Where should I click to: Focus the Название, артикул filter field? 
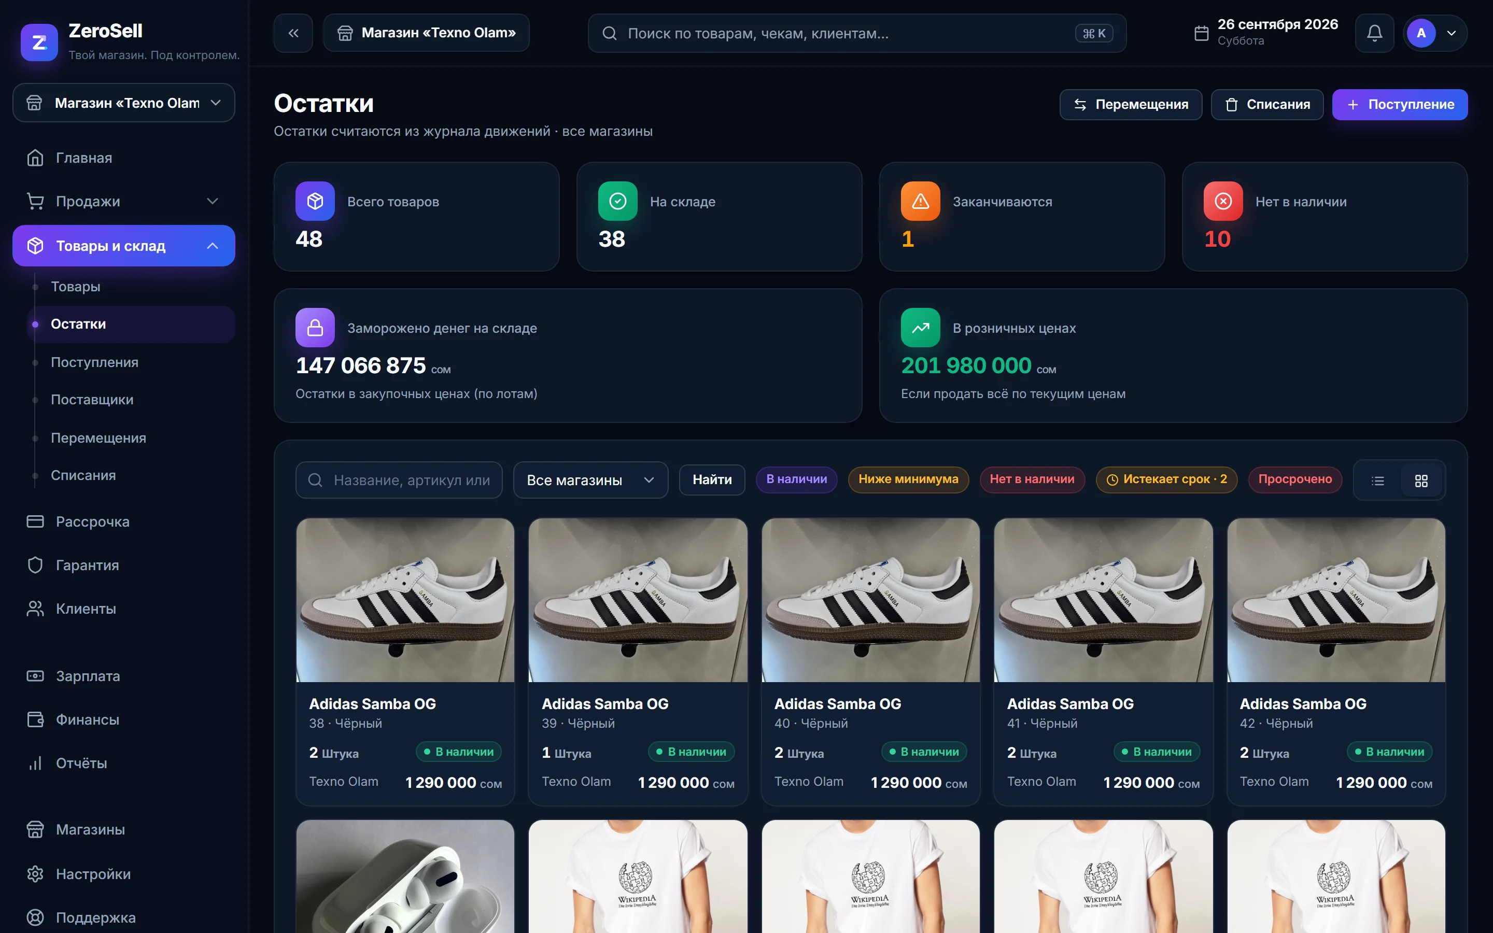(399, 480)
